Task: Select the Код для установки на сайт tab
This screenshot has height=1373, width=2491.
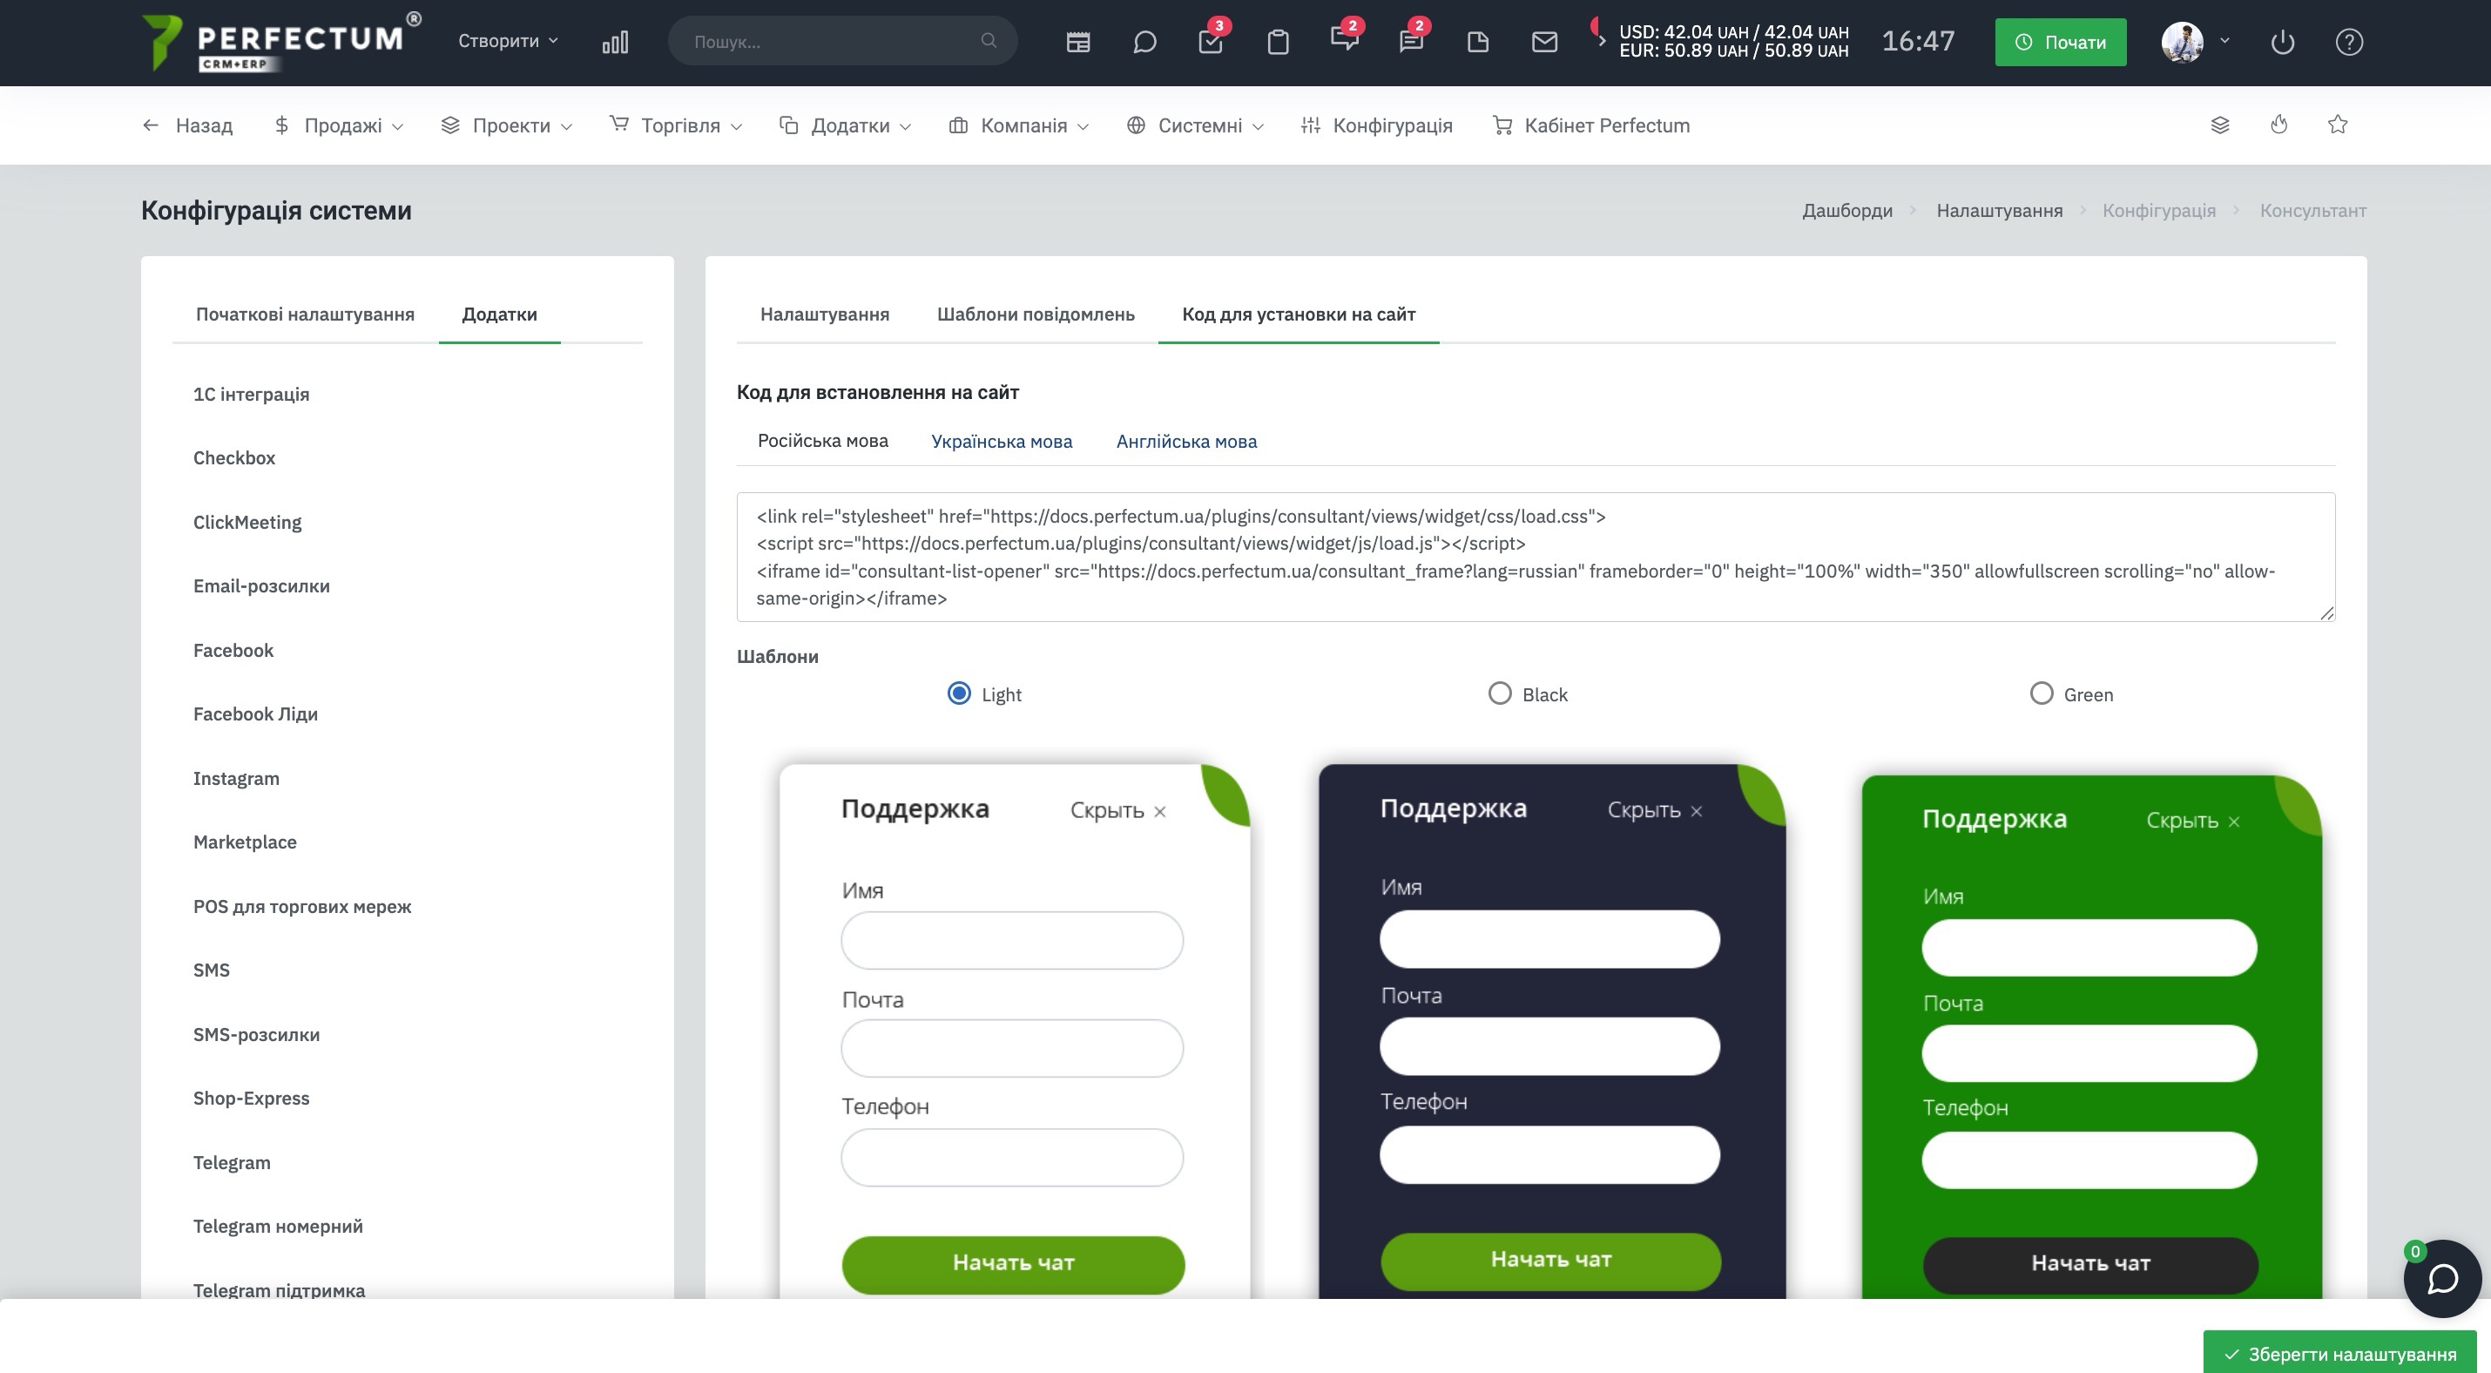Action: (x=1299, y=315)
